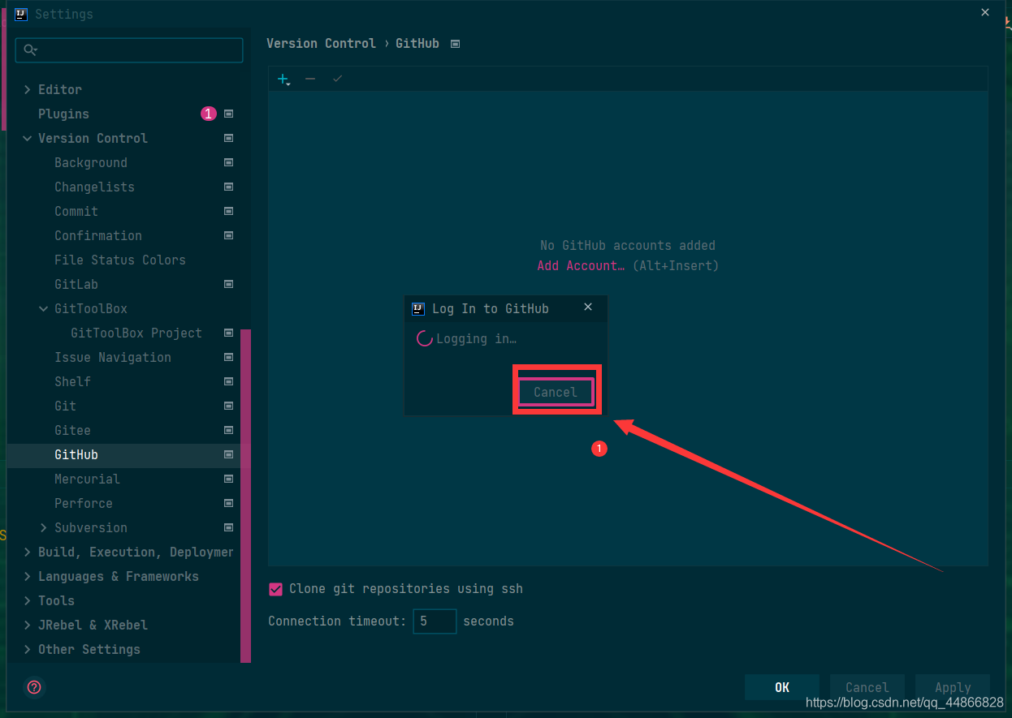
Task: Select the Gitee settings item
Action: (72, 430)
